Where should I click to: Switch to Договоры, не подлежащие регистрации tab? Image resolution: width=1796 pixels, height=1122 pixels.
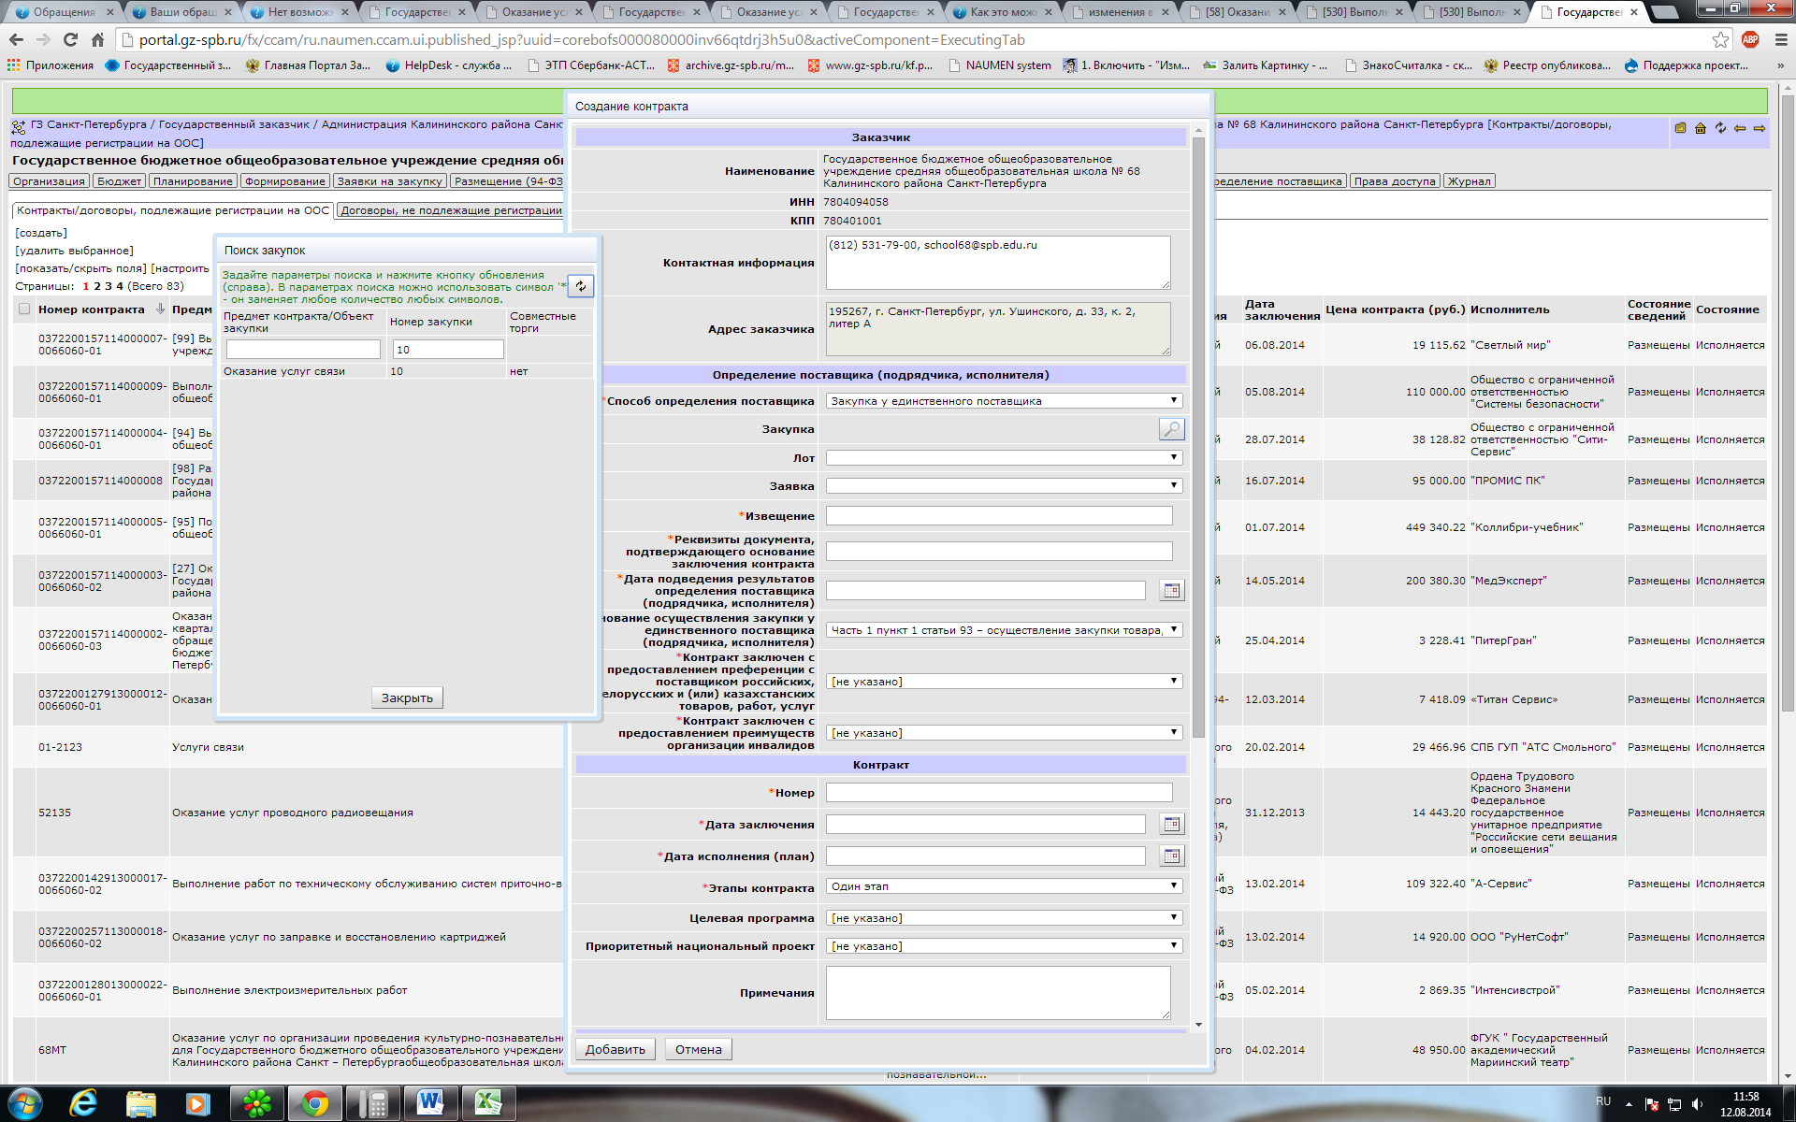451,210
